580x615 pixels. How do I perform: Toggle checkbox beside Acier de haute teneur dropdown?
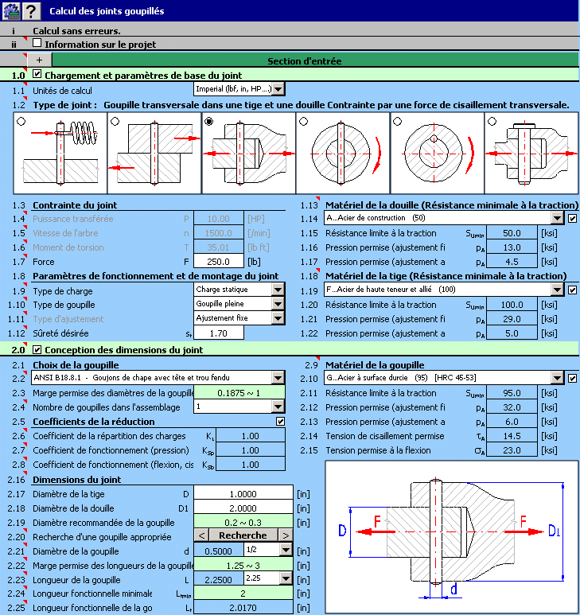[573, 290]
